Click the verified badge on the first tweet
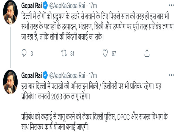This screenshot has width=176, height=132. pyautogui.click(x=46, y=6)
